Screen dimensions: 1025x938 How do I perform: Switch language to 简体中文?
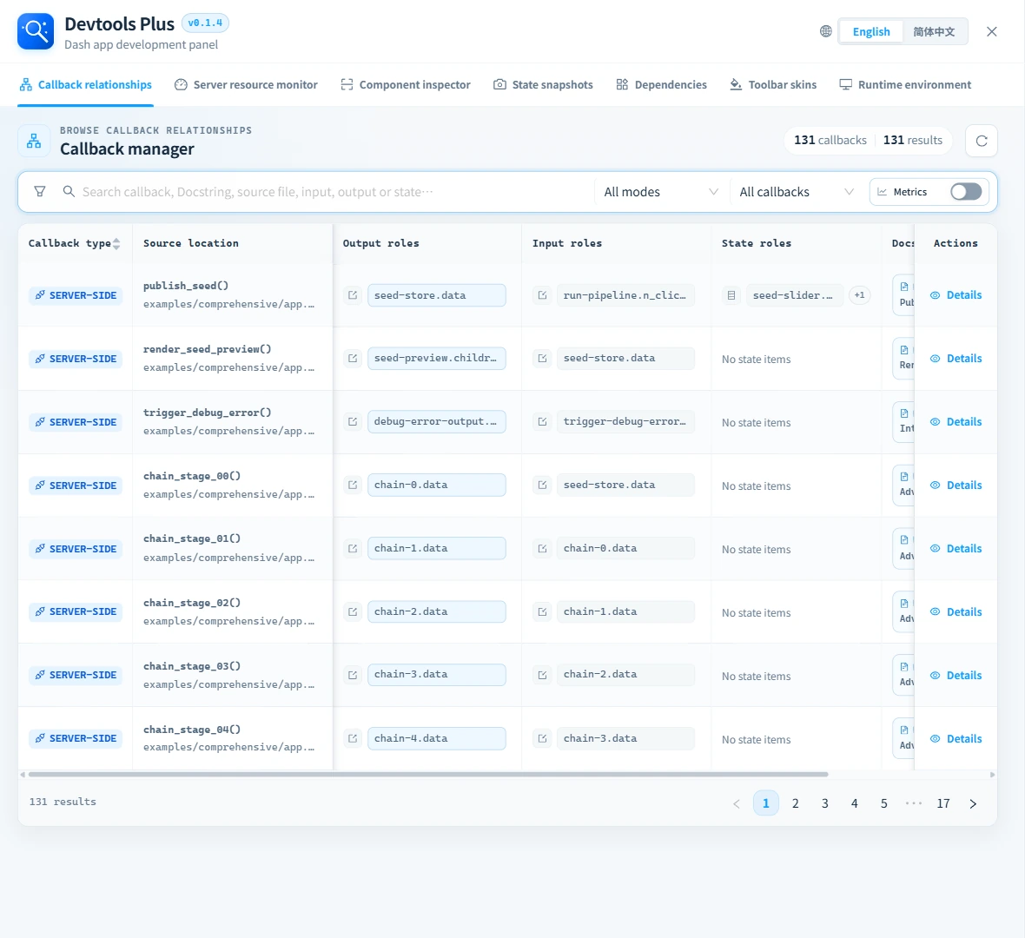point(934,31)
